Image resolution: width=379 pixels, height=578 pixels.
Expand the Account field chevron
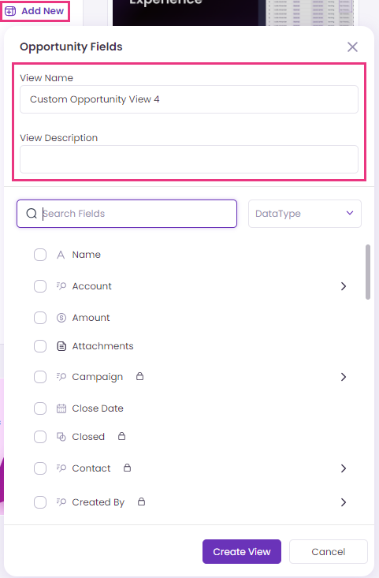(x=344, y=286)
